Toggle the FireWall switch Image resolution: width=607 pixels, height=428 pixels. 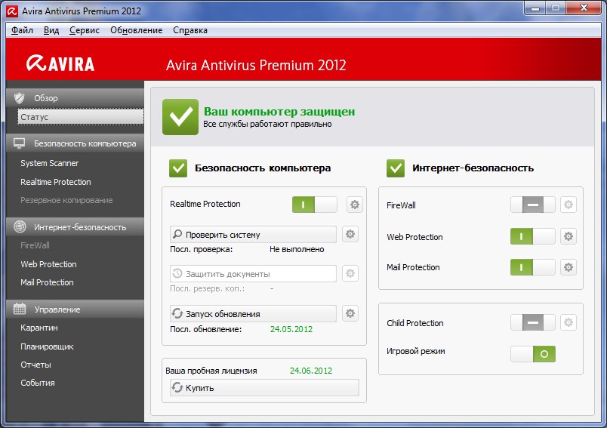point(533,205)
